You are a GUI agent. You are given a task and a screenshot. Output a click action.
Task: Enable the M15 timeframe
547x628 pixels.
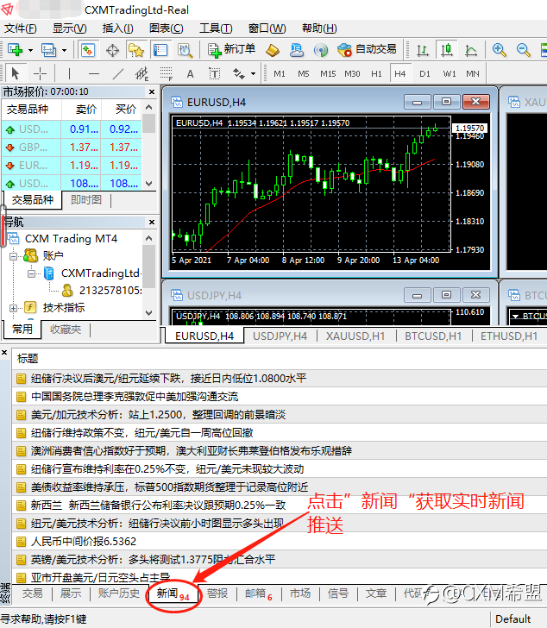tap(328, 73)
